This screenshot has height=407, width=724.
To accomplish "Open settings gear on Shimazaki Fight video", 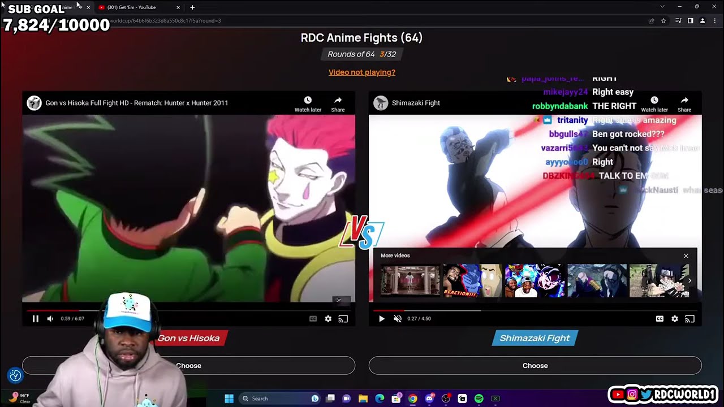I will click(x=675, y=319).
